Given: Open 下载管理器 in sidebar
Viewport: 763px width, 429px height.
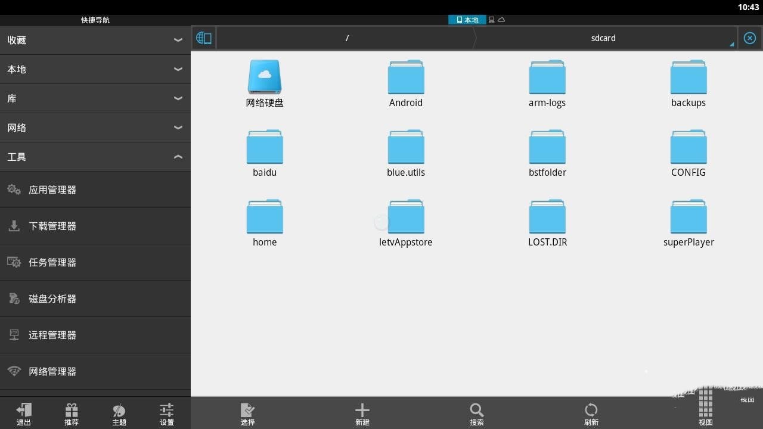Looking at the screenshot, I should tap(95, 226).
